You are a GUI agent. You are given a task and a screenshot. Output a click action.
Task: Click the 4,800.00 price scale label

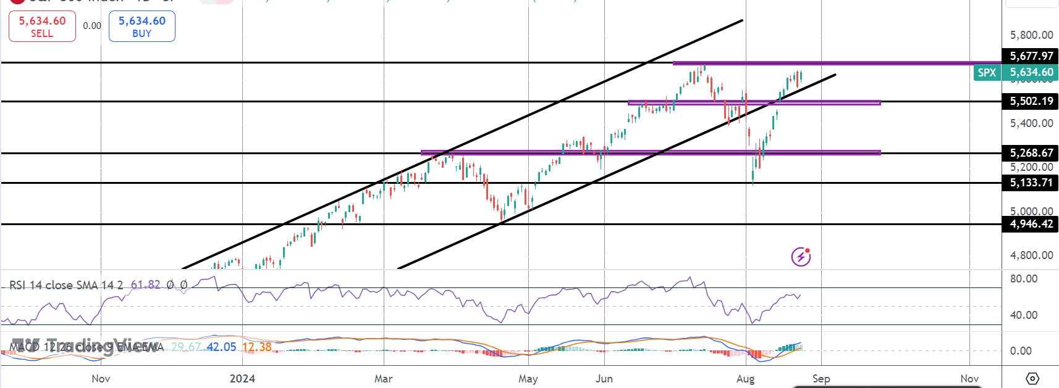tap(1031, 255)
